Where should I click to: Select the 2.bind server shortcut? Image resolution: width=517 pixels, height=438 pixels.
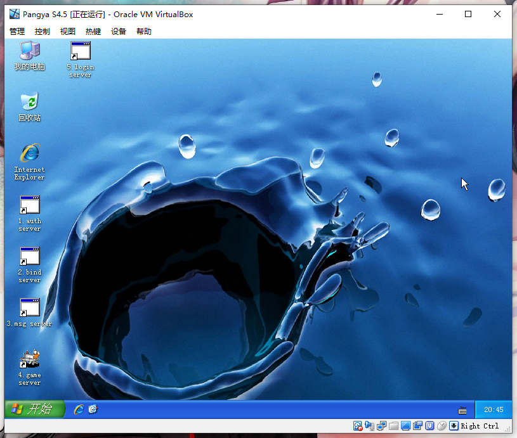click(30, 265)
